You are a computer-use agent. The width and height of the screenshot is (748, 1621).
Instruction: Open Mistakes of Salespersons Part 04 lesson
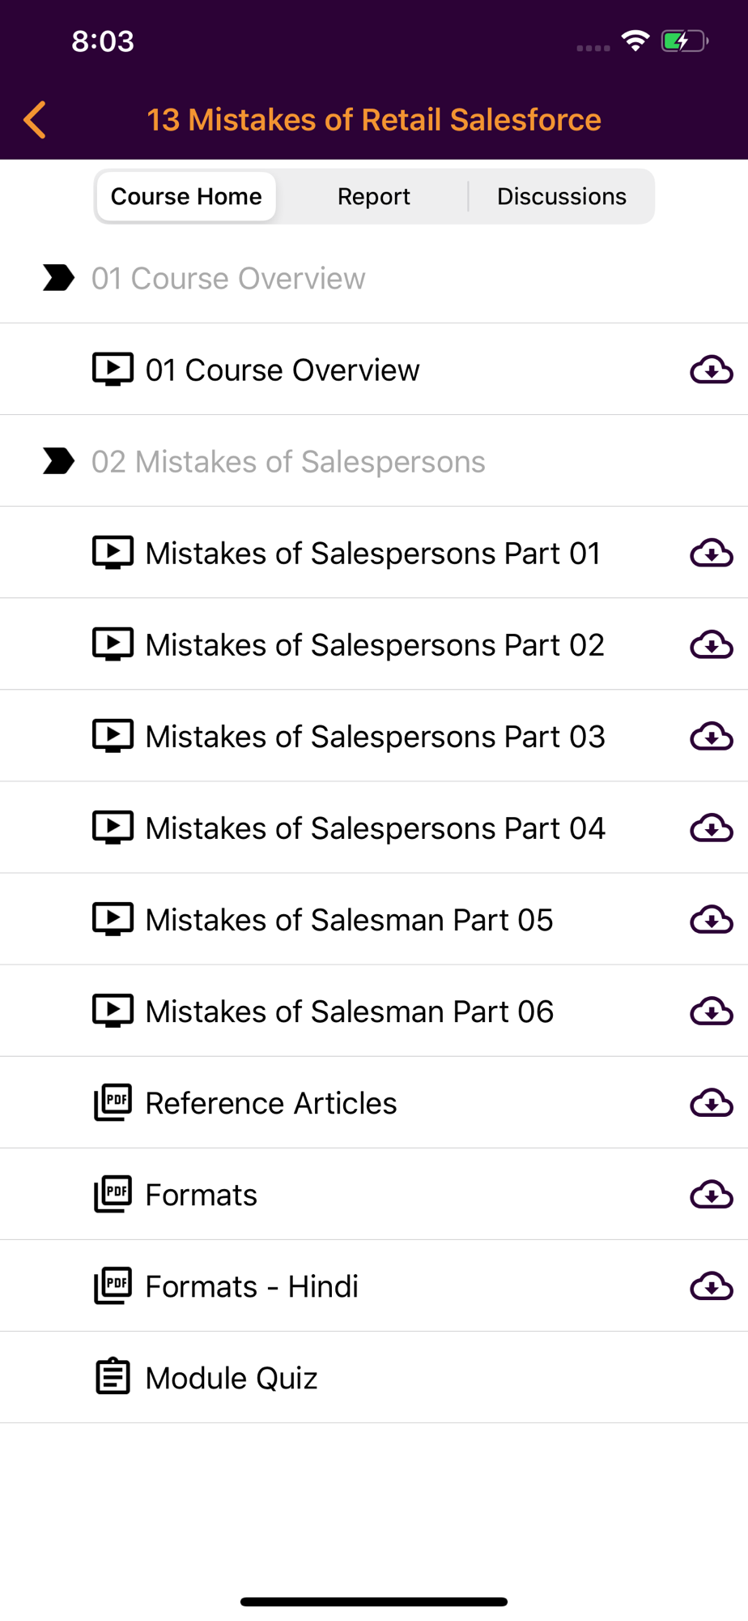click(374, 828)
